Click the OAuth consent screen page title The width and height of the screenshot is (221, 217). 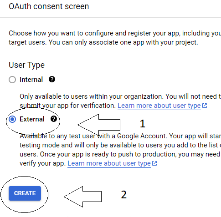click(49, 6)
